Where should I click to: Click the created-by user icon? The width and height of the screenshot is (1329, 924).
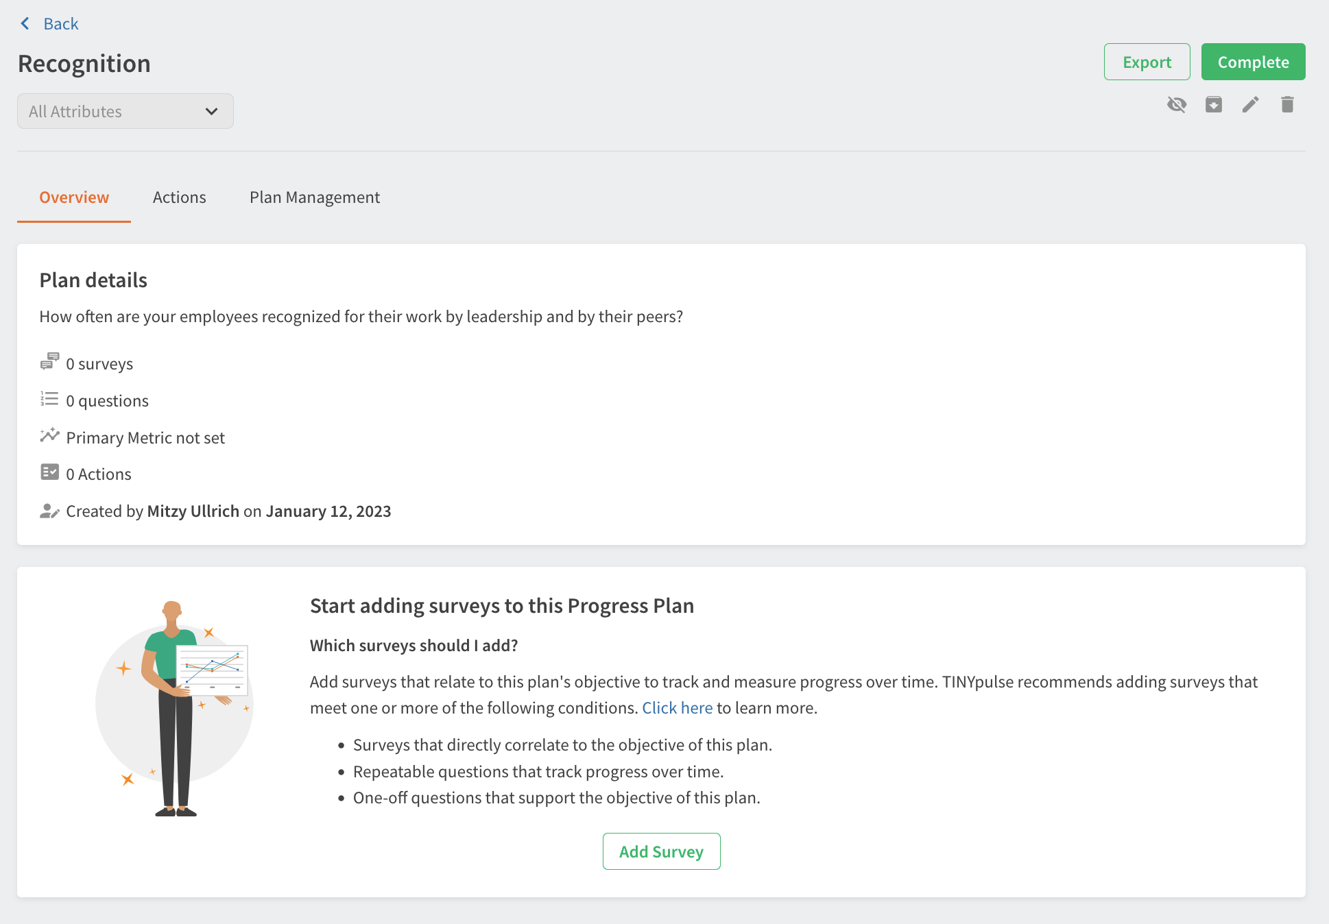point(49,511)
